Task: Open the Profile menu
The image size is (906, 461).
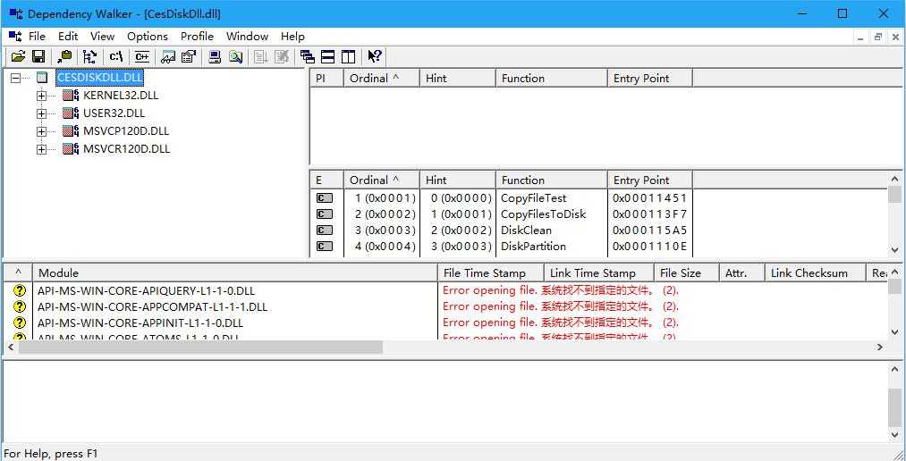Action: [x=197, y=37]
